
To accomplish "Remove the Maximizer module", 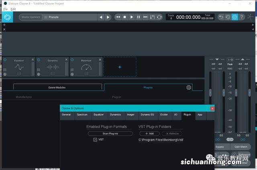I will click(x=100, y=60).
